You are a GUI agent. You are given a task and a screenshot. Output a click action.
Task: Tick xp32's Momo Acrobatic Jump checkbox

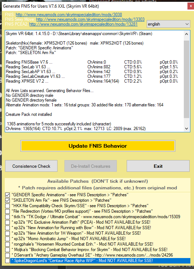click(x=7, y=239)
